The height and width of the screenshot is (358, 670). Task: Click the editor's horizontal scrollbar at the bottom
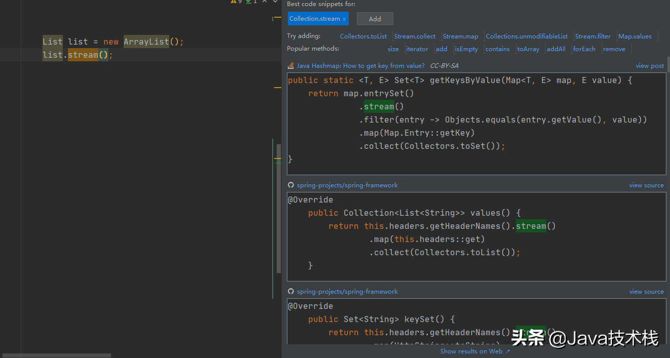coord(57,355)
